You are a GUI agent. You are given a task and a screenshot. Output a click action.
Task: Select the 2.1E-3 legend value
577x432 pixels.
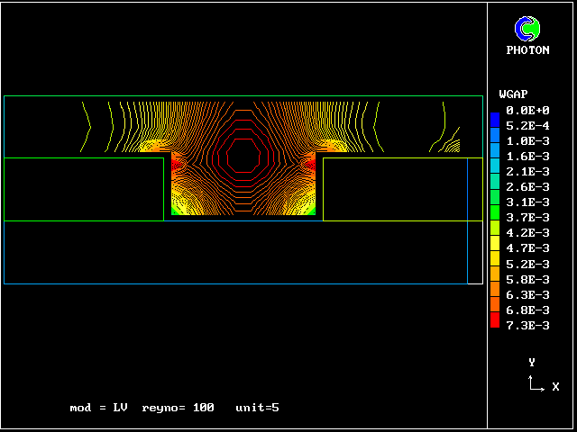527,171
